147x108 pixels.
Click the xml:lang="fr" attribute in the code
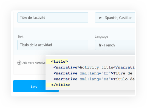[x=95, y=73]
